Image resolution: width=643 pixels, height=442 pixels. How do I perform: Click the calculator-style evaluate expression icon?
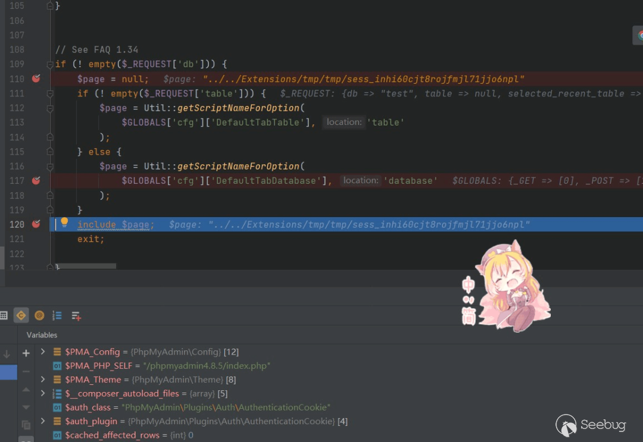point(4,315)
